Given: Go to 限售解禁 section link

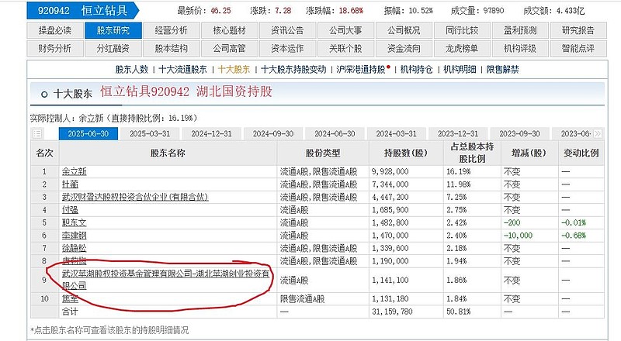Looking at the screenshot, I should pyautogui.click(x=502, y=70).
